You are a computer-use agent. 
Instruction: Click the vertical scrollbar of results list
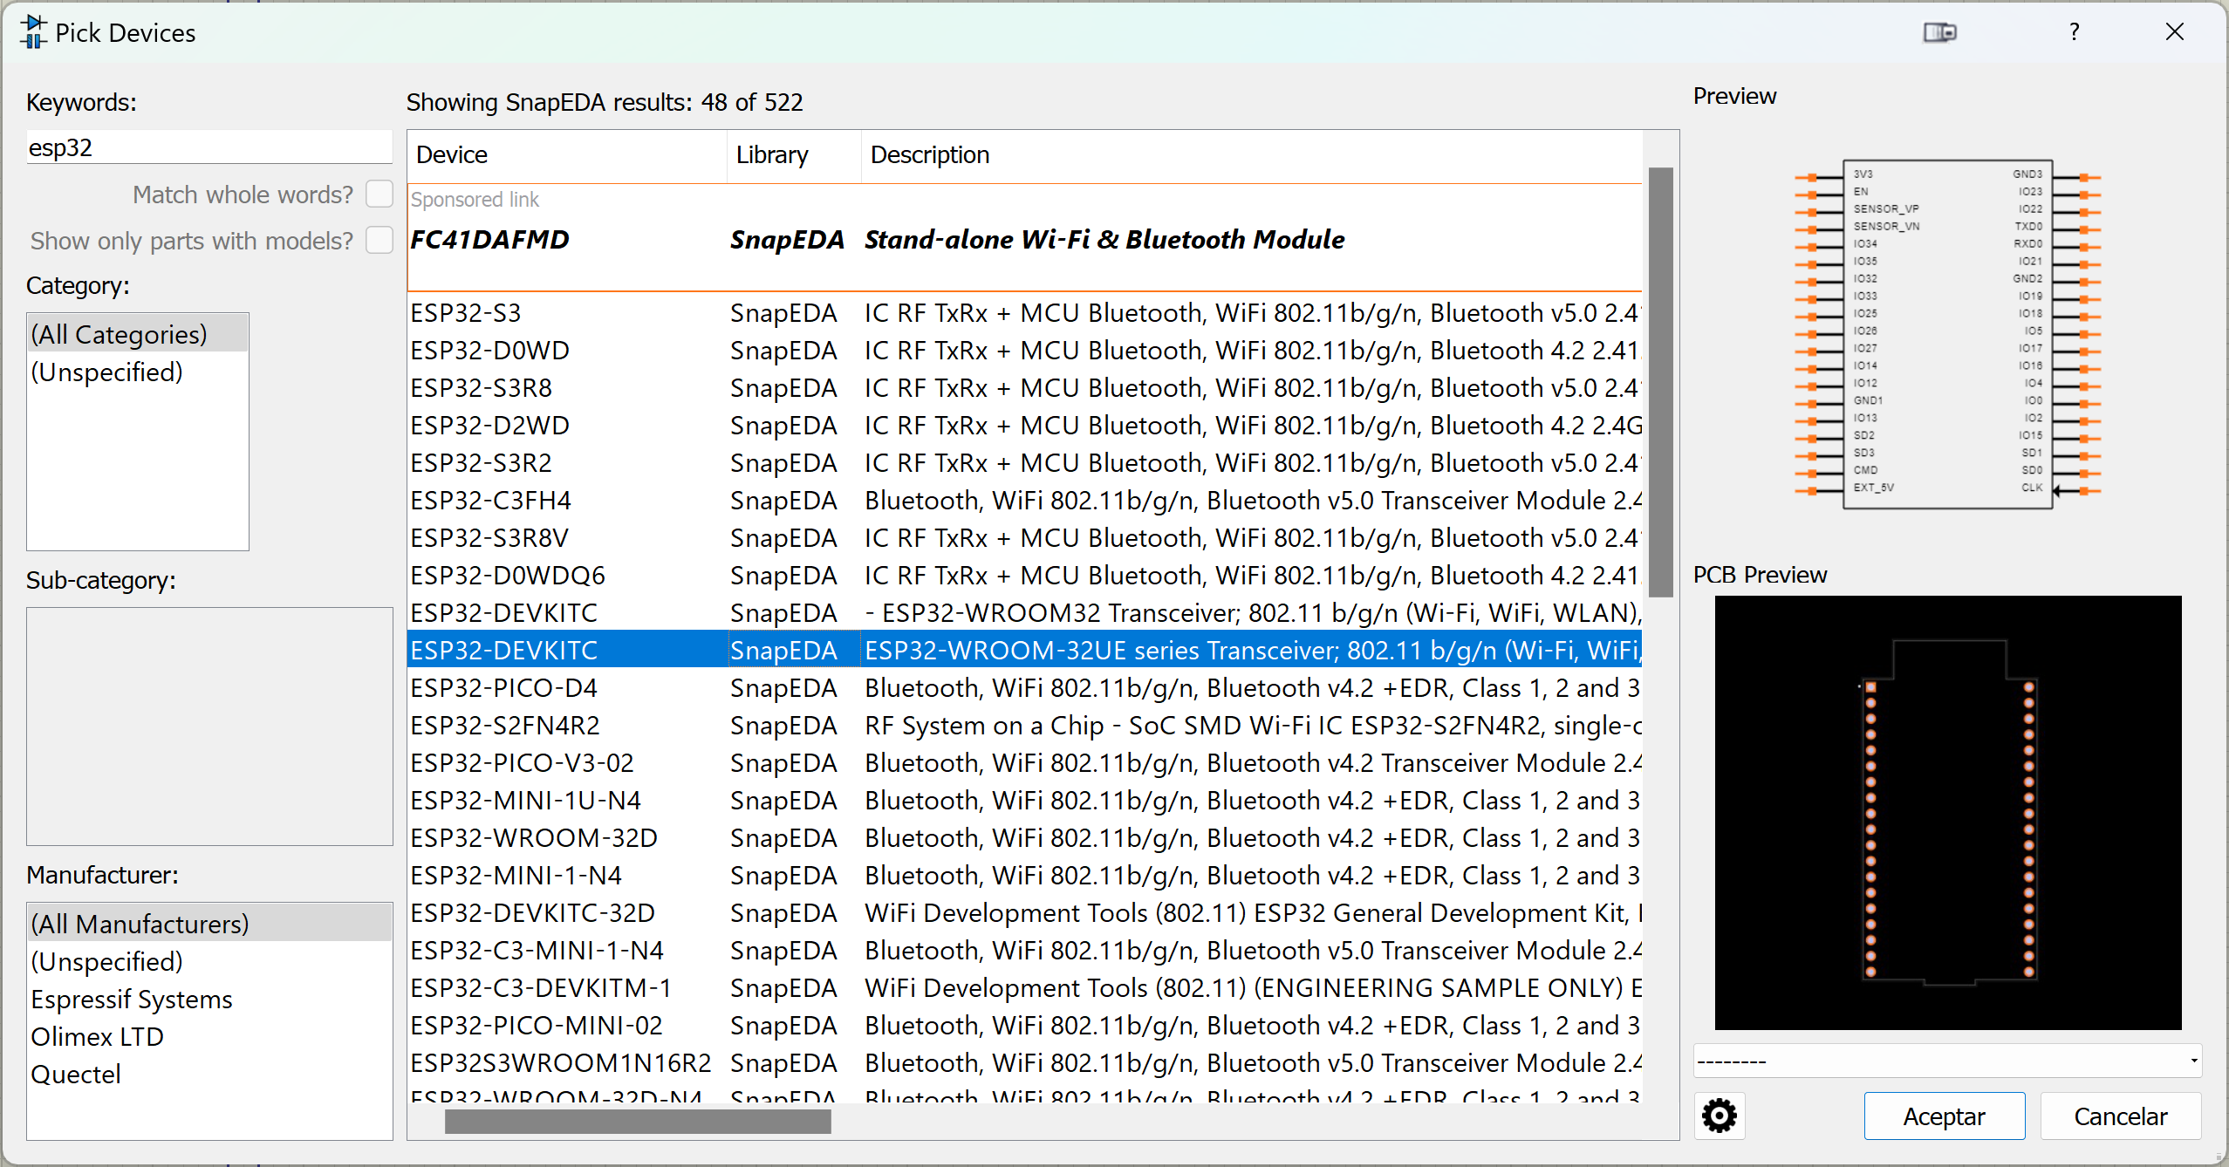1661,382
